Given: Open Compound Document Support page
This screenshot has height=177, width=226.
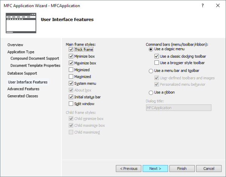Looking at the screenshot, I should (x=35, y=58).
